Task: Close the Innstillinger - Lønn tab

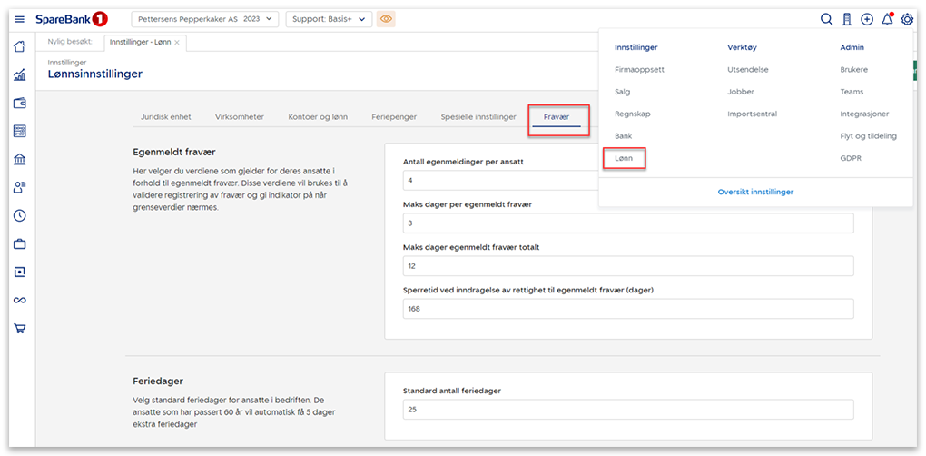Action: (x=177, y=43)
